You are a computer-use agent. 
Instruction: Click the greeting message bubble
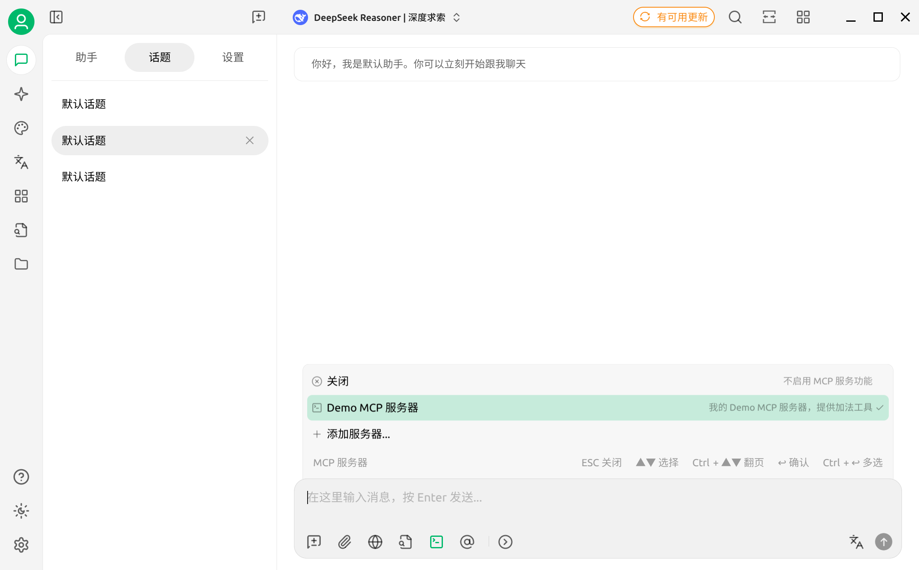pyautogui.click(x=597, y=64)
